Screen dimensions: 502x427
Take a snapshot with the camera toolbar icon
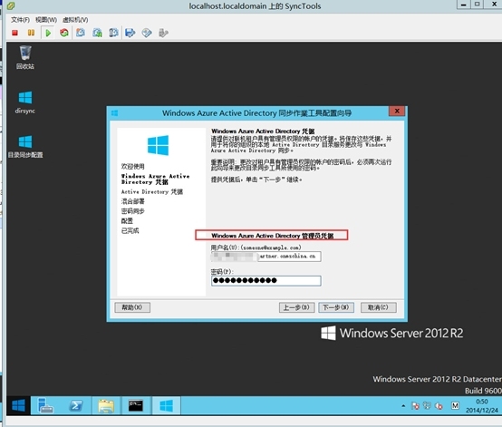(x=81, y=33)
